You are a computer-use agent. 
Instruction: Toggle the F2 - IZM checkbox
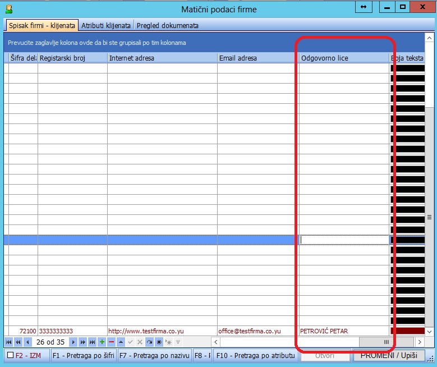(11, 355)
